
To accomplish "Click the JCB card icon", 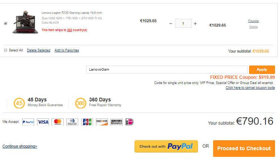I will click(x=87, y=122).
